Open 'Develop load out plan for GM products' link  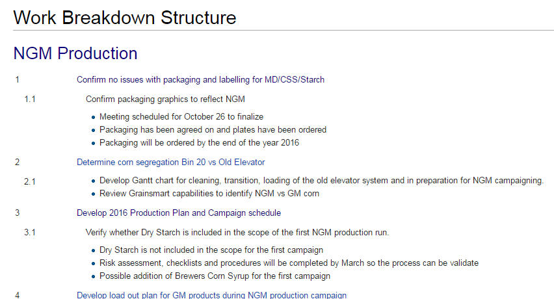(211, 295)
